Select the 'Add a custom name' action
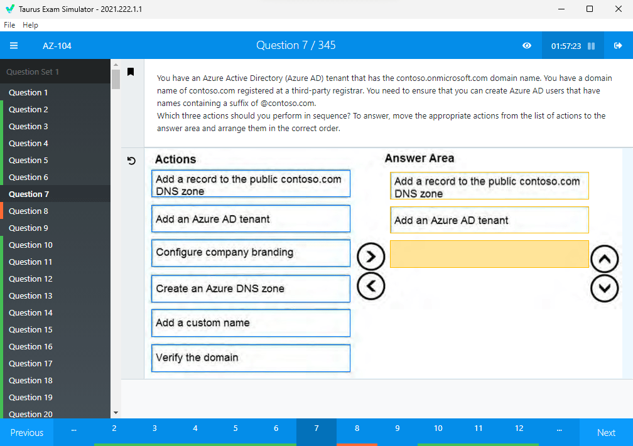633x446 pixels. (251, 323)
